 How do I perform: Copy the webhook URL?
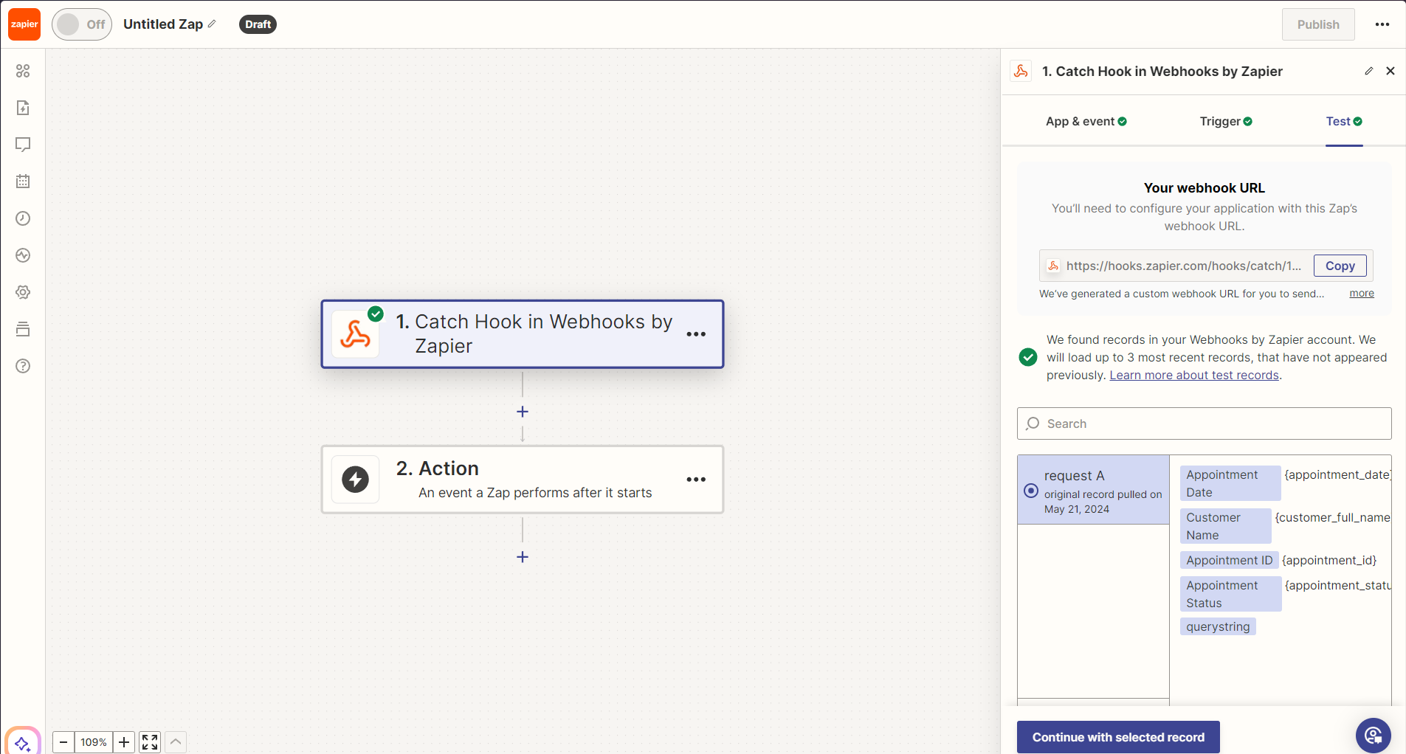[1340, 266]
